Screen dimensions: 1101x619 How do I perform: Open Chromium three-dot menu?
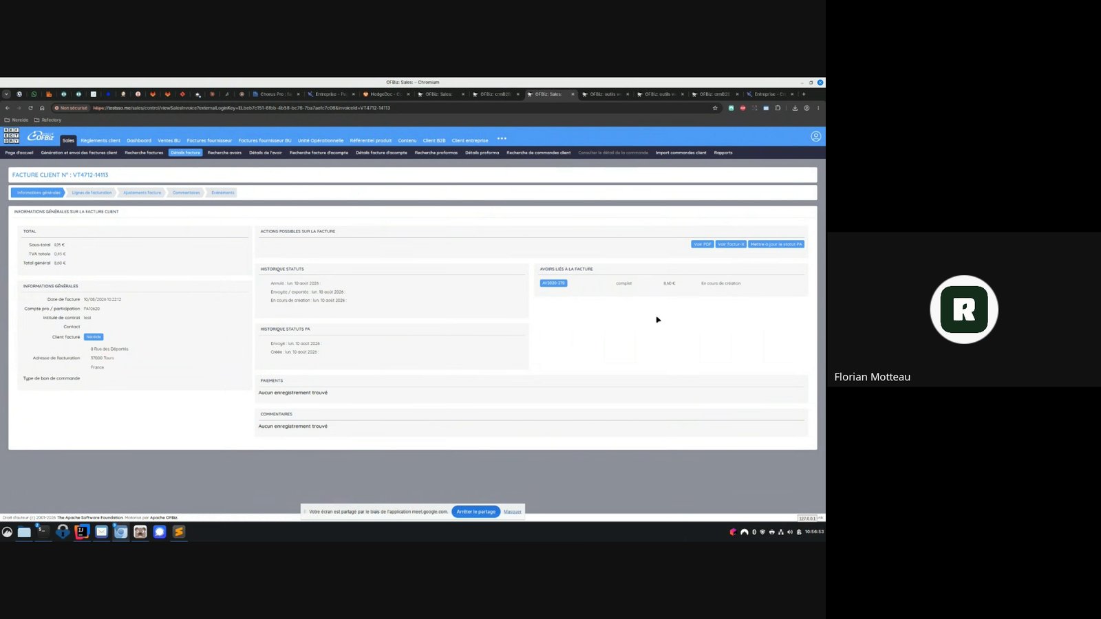point(818,108)
